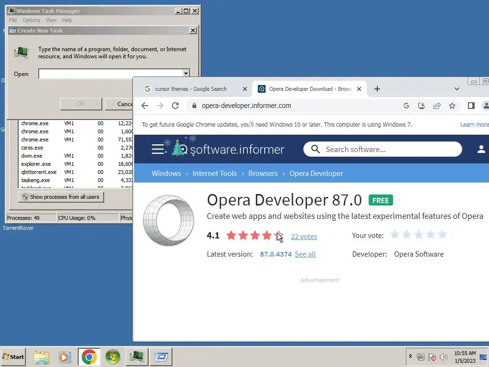The width and height of the screenshot is (489, 367).
Task: Open Task Manager's View menu
Action: tap(51, 20)
